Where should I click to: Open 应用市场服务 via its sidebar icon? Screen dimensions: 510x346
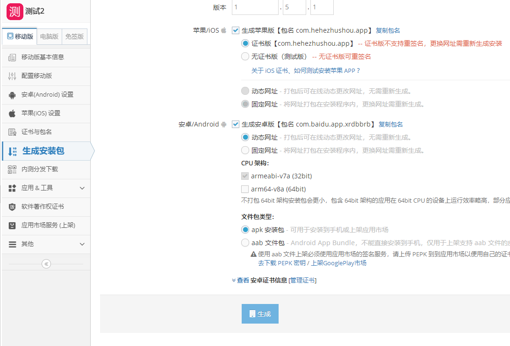11,225
